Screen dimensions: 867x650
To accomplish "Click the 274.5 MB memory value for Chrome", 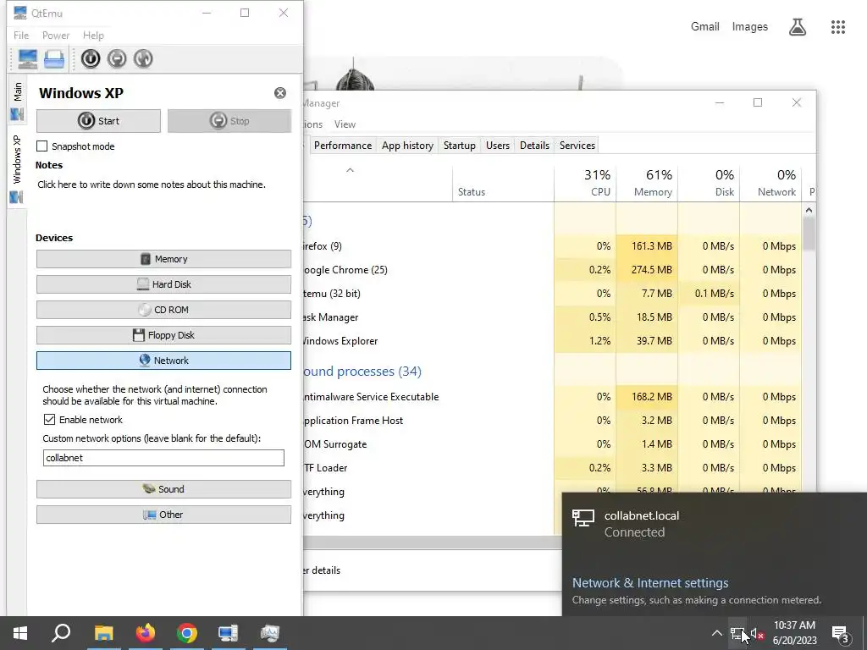I will [x=652, y=270].
